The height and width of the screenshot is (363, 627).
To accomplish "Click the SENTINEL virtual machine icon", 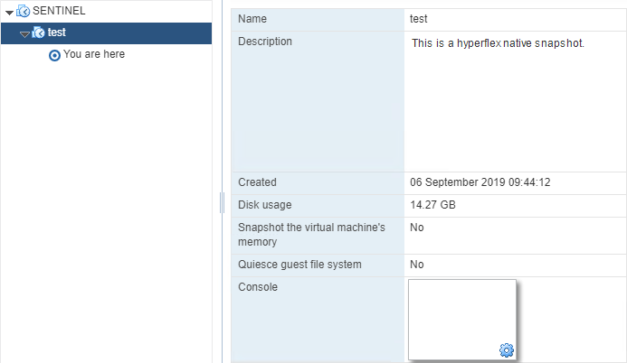I will pyautogui.click(x=23, y=11).
